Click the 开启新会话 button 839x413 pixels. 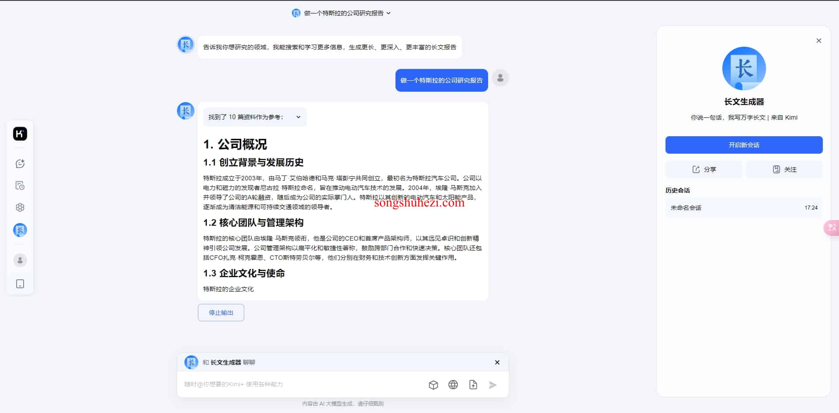tap(744, 145)
